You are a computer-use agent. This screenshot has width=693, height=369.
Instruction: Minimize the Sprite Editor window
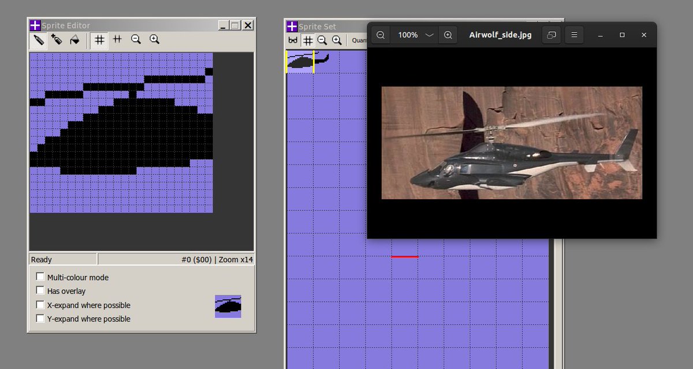pos(223,25)
